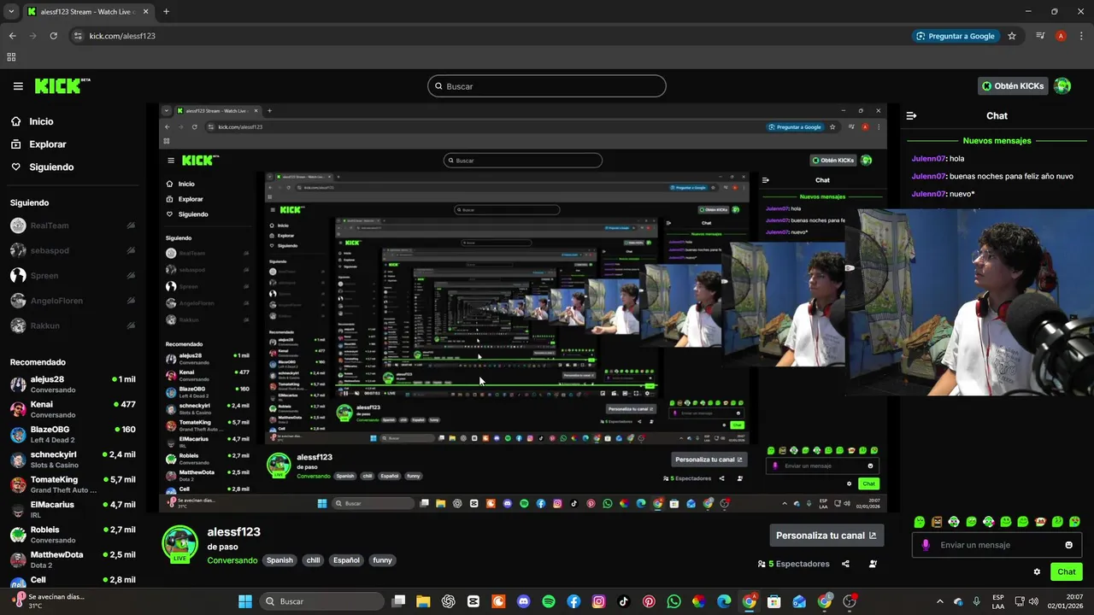
Task: Click the purple microphone icon in chat box
Action: 926,545
